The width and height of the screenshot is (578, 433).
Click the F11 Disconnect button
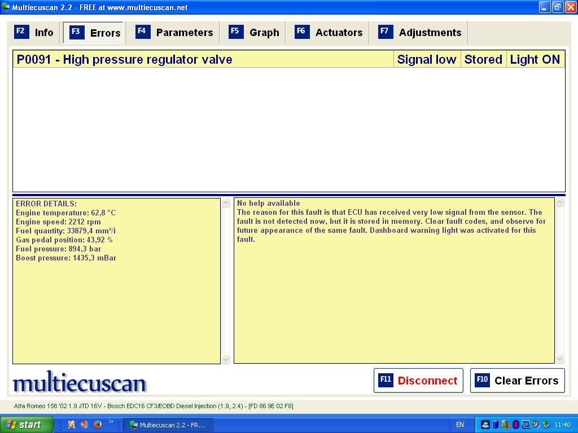pyautogui.click(x=418, y=381)
